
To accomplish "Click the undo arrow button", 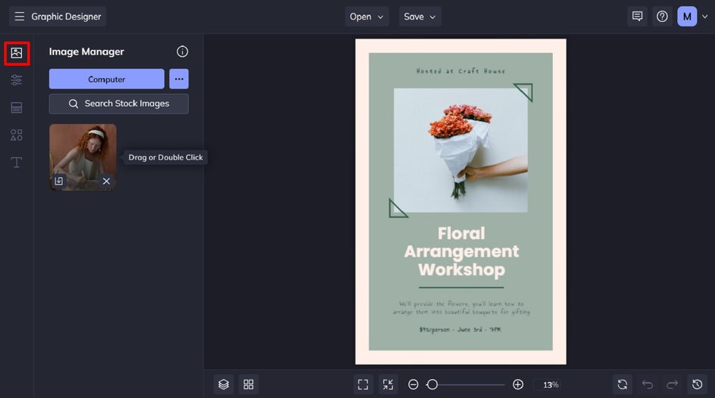I will 648,384.
